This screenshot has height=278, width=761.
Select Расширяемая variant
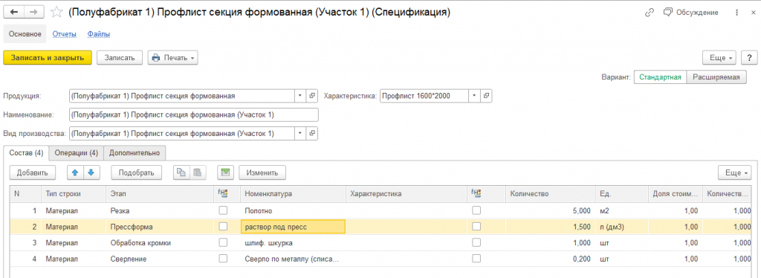716,77
